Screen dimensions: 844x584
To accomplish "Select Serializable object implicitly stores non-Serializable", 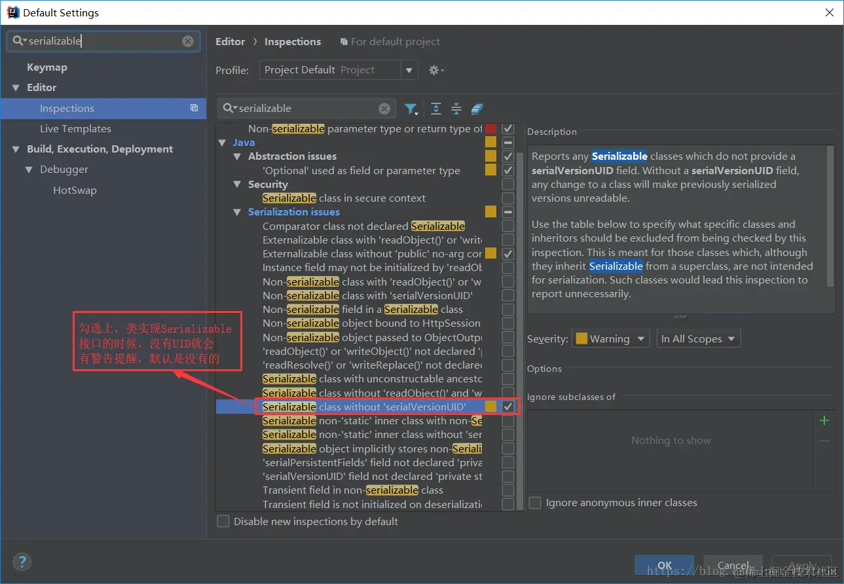I will [x=372, y=448].
